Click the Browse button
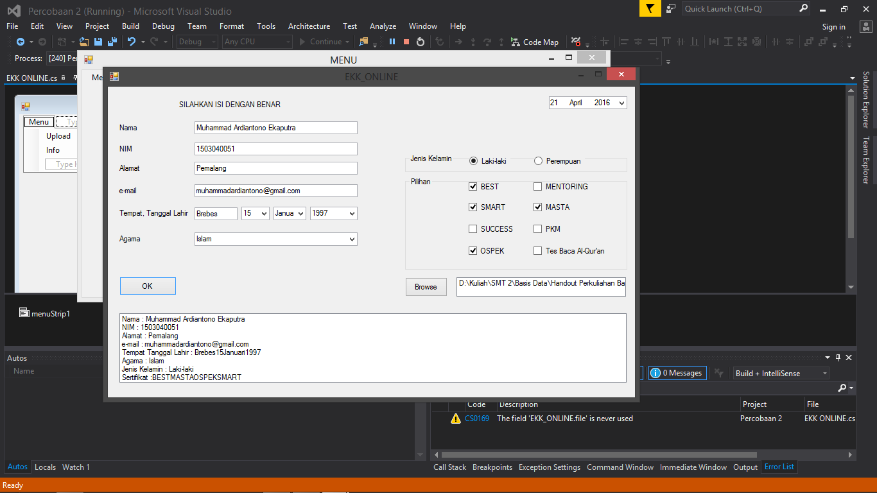The width and height of the screenshot is (877, 493). tap(426, 287)
